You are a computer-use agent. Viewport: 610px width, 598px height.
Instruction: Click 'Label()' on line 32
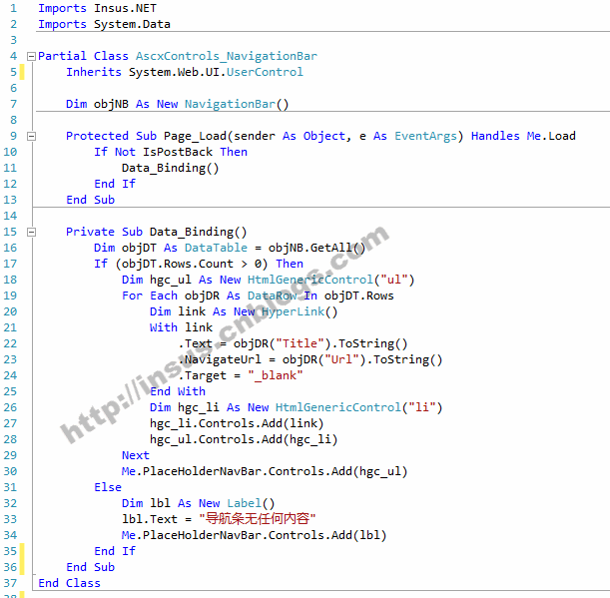(x=251, y=503)
